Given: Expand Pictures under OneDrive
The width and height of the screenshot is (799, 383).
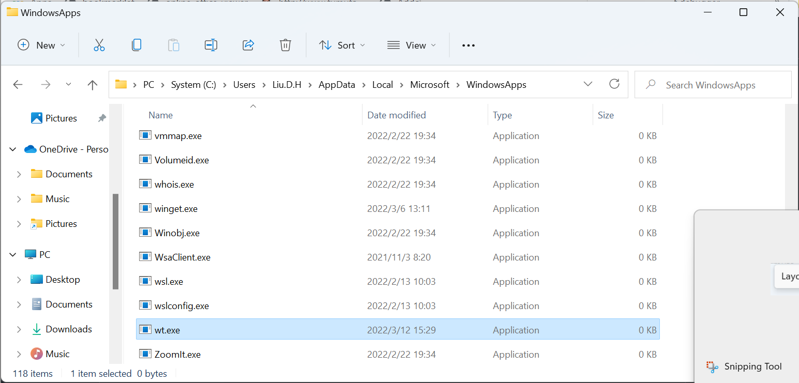Looking at the screenshot, I should click(x=19, y=224).
